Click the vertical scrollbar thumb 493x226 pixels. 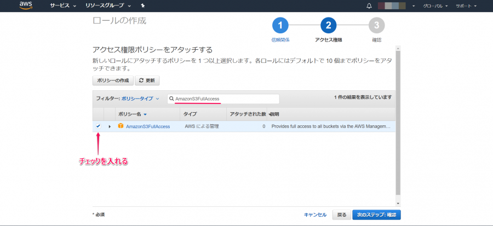pos(398,123)
